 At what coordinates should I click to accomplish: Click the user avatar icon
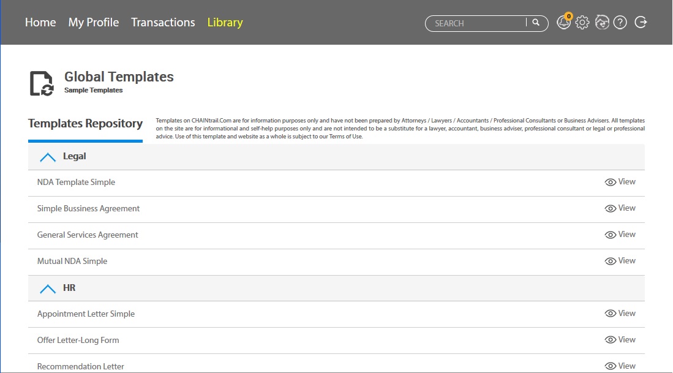click(x=601, y=23)
